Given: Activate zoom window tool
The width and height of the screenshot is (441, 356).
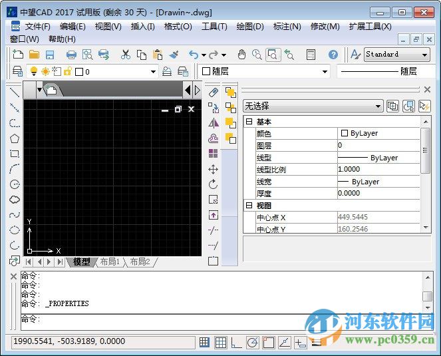Looking at the screenshot, I should [273, 55].
